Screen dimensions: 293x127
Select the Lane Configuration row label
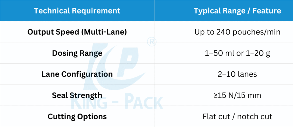pos(77,74)
